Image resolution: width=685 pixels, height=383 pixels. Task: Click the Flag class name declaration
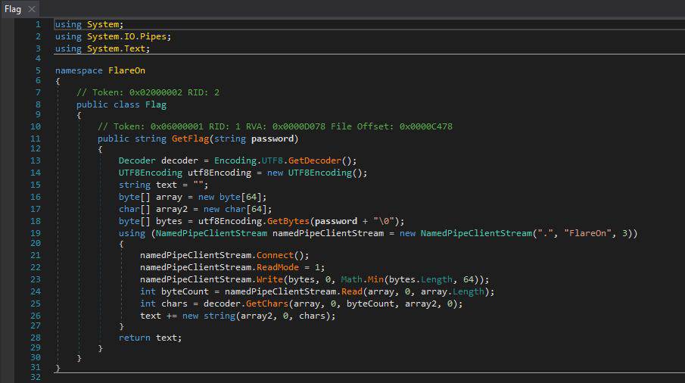coord(156,104)
